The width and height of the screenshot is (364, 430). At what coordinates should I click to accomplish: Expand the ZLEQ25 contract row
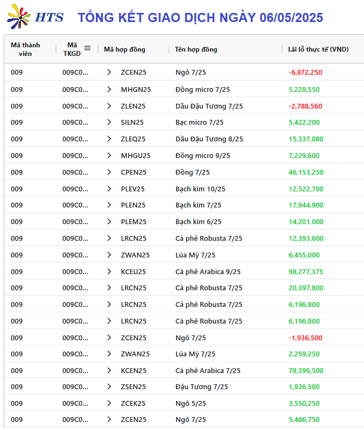tap(109, 139)
